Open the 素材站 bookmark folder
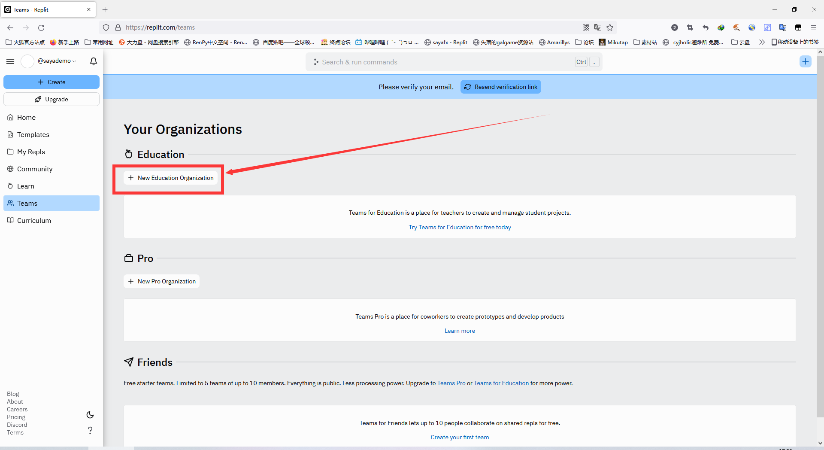 (x=645, y=42)
